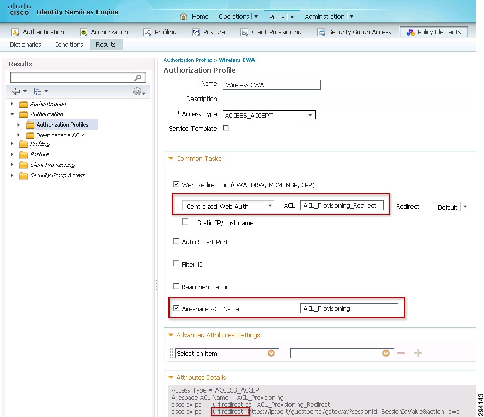Enable Static IP/Host name checkbox
The image size is (484, 417).
pos(185,222)
